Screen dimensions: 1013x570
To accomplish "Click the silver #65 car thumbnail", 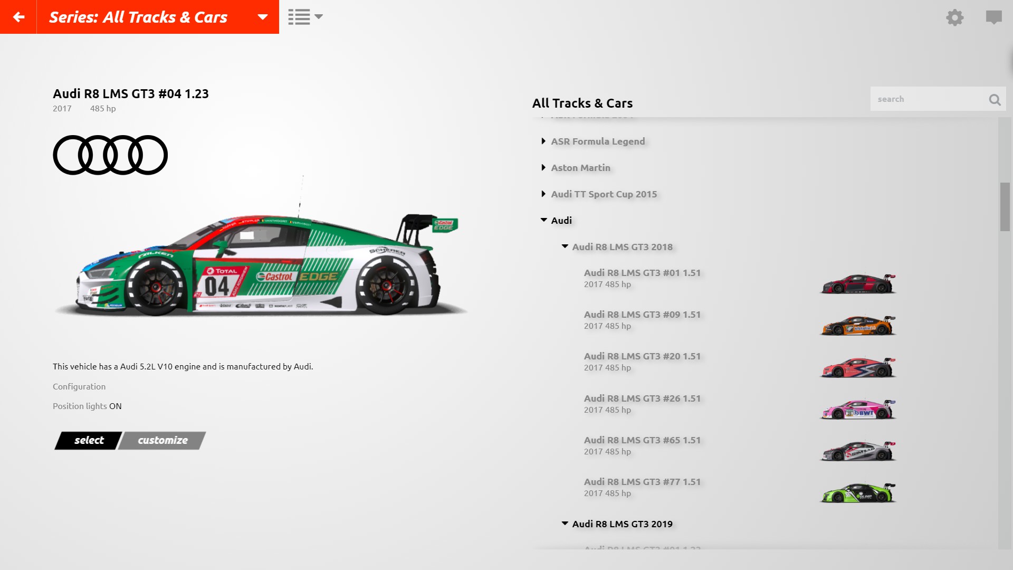I will pos(858,451).
